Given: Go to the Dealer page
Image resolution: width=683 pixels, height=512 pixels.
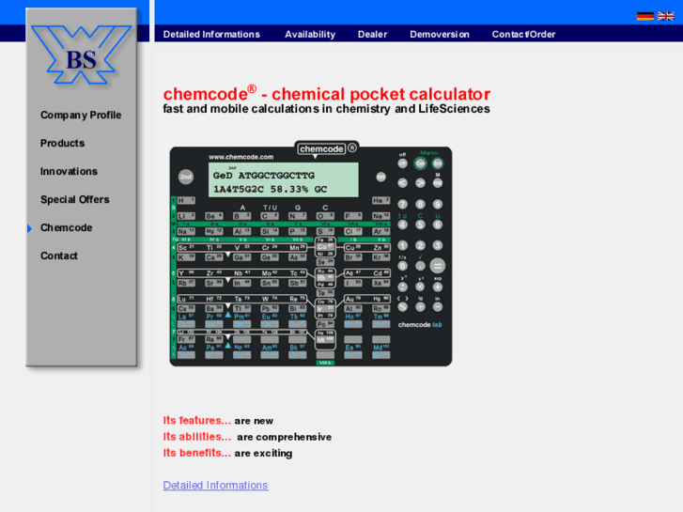Looking at the screenshot, I should click(x=372, y=35).
